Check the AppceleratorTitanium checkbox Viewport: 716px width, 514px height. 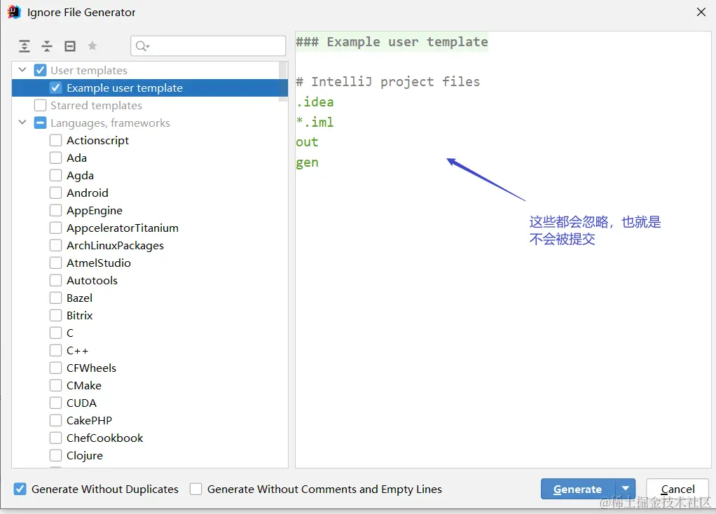tap(56, 228)
